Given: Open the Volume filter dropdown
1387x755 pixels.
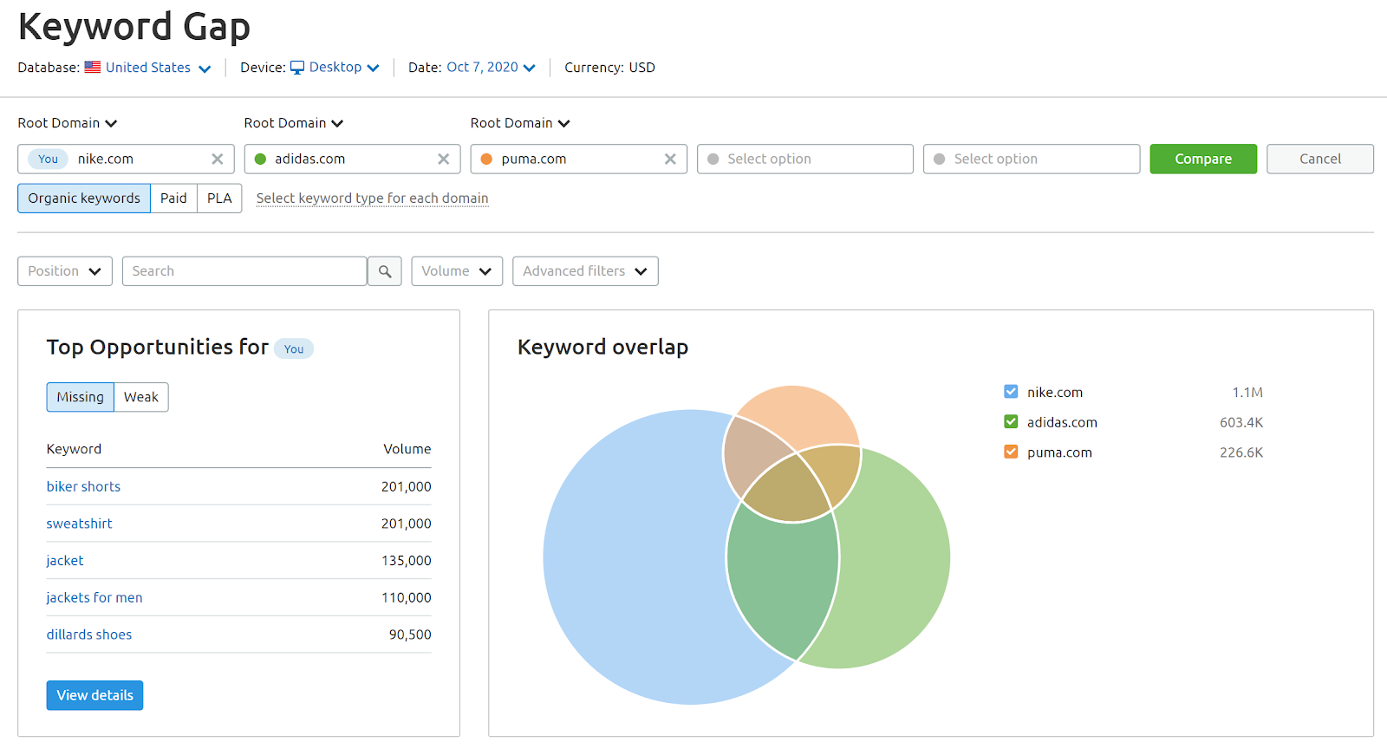Looking at the screenshot, I should tap(457, 271).
